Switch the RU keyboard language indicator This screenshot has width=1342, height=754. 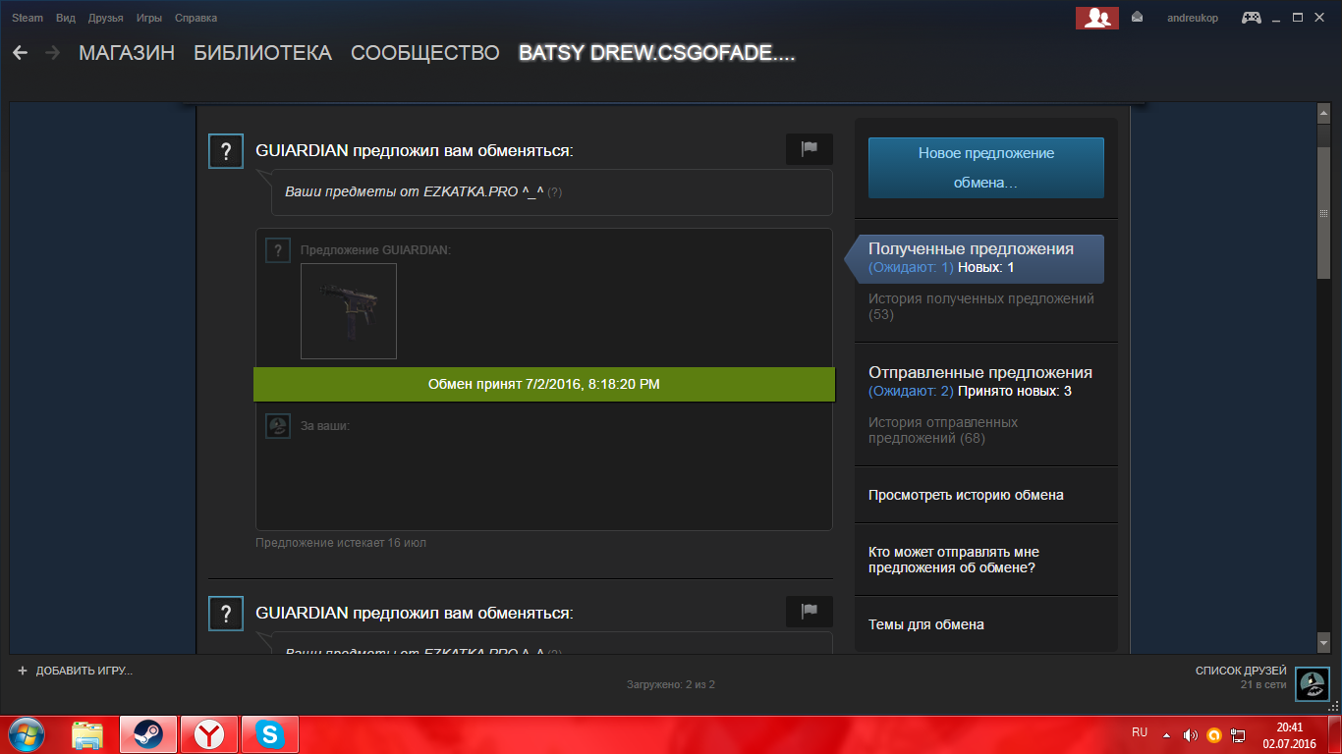[1140, 732]
